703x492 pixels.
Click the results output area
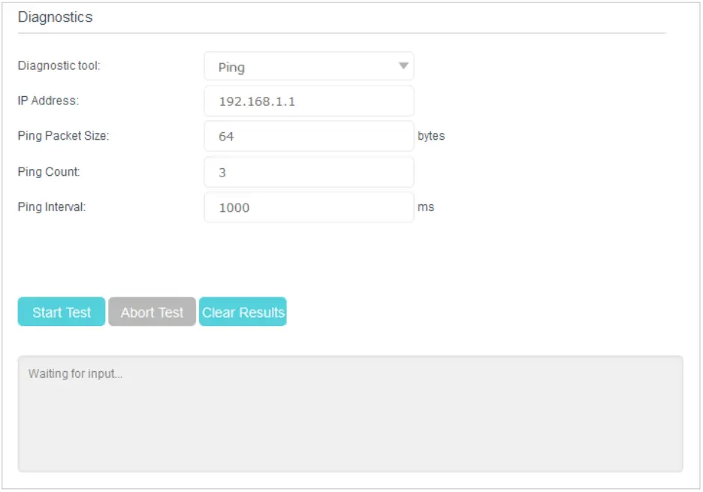[x=351, y=414]
